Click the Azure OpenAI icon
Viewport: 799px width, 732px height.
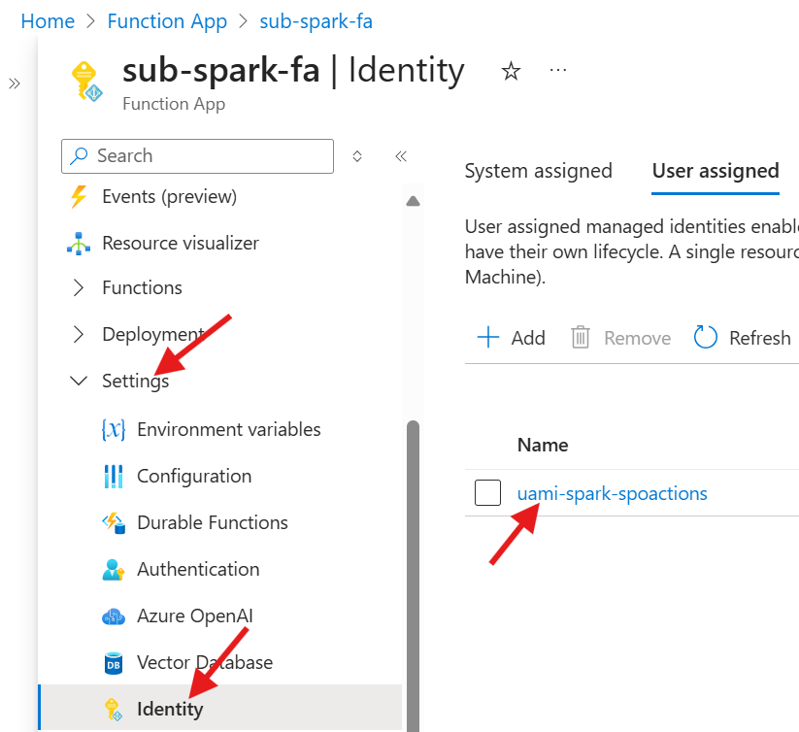pos(114,616)
